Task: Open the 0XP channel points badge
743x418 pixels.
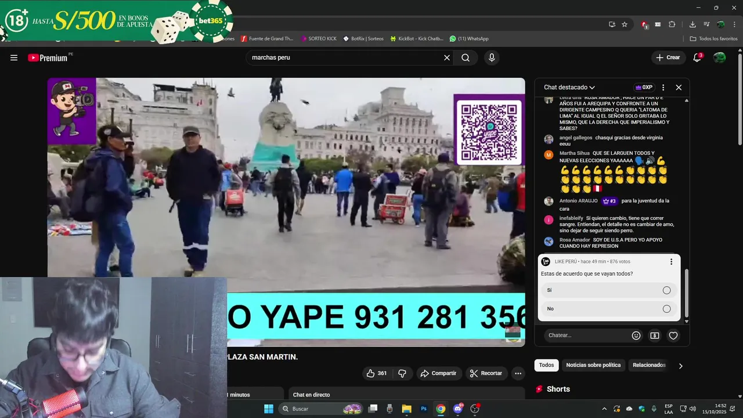Action: click(x=644, y=88)
